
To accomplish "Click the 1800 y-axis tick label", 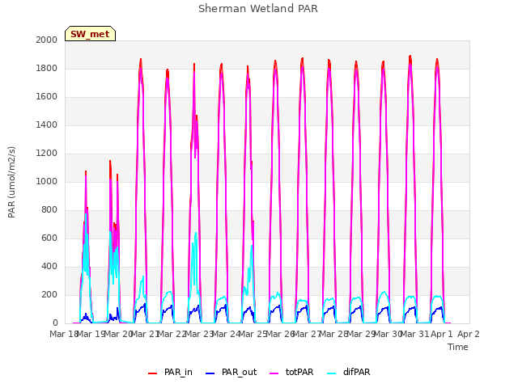I will [47, 68].
